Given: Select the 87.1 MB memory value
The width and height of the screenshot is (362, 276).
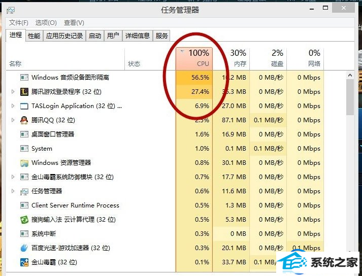Looking at the screenshot, I should point(234,120).
